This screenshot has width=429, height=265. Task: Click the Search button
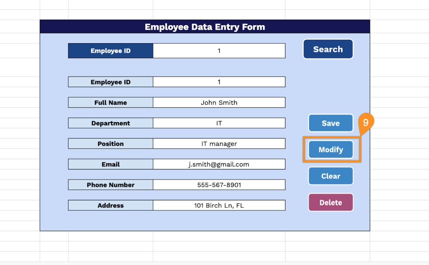pos(328,49)
